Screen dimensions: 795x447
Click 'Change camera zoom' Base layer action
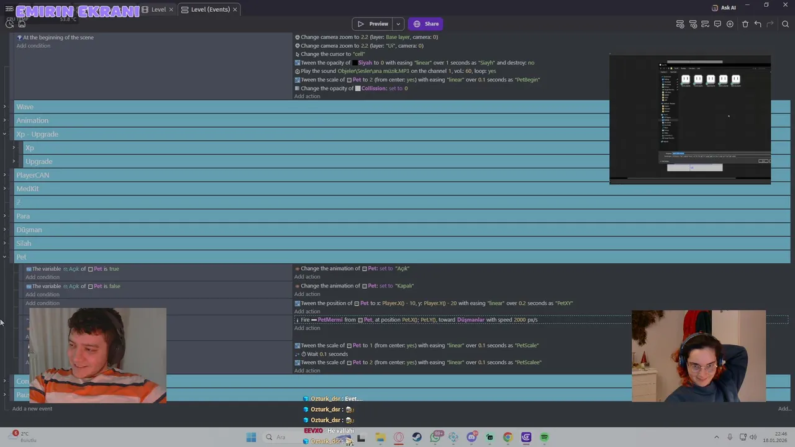coord(366,37)
